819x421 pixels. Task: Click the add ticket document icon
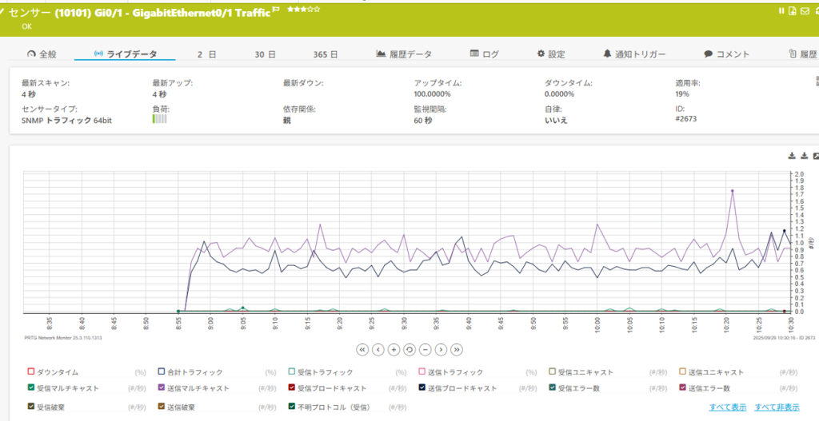(x=793, y=11)
